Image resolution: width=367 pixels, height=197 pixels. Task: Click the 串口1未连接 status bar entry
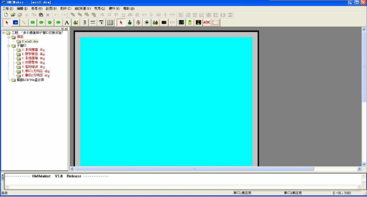(x=242, y=193)
